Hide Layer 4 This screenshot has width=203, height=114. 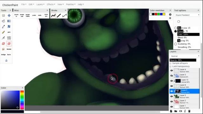172,71
